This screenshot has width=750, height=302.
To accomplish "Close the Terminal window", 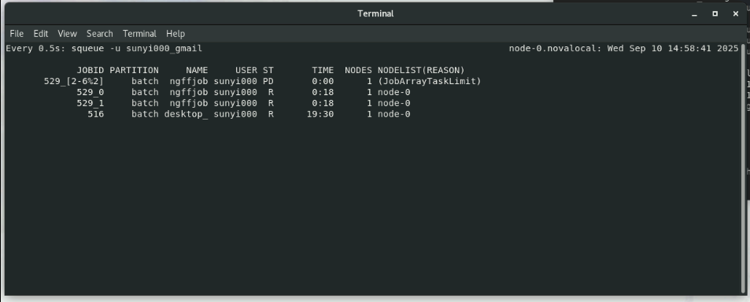I will coord(736,14).
